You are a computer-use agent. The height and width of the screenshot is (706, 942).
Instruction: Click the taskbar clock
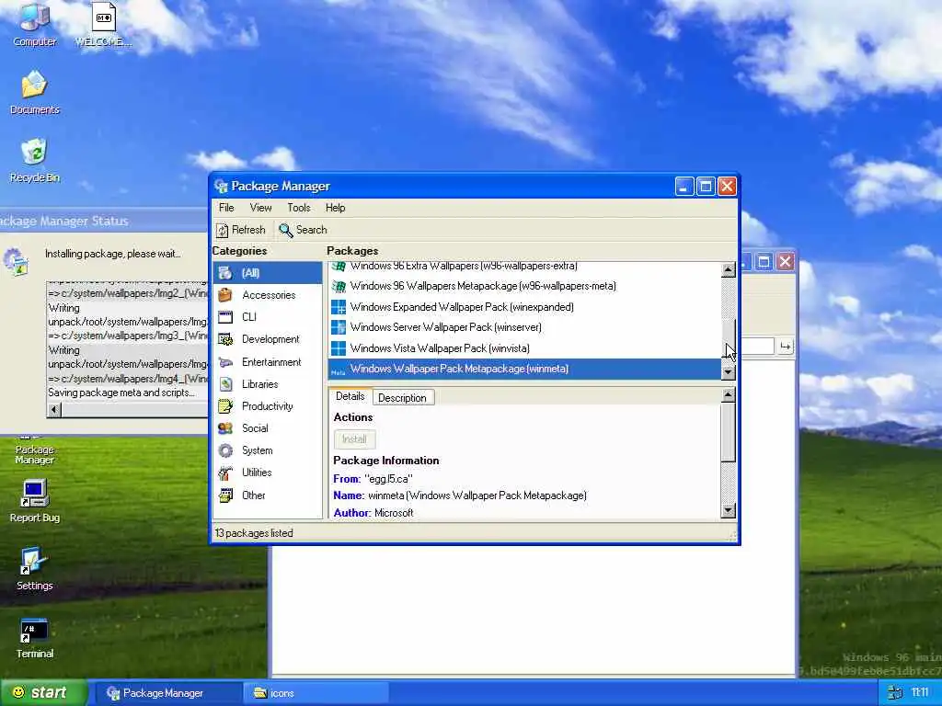tap(920, 693)
